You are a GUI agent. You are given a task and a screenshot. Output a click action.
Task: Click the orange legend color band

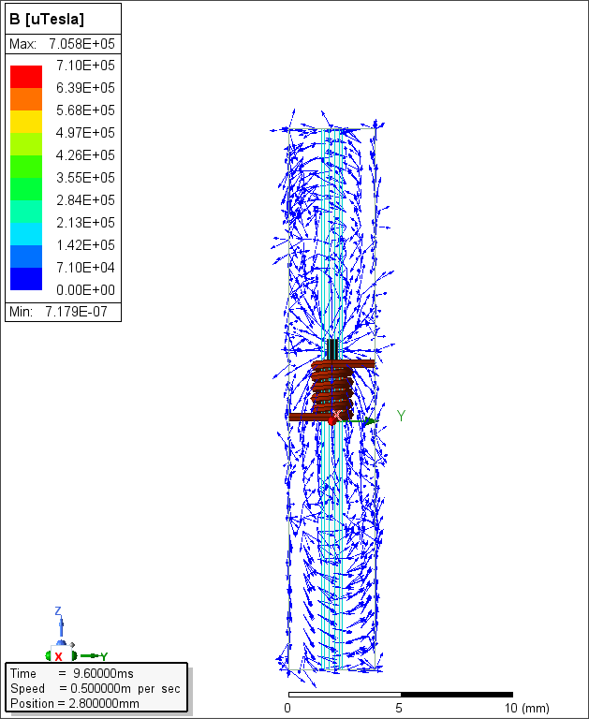pyautogui.click(x=26, y=98)
